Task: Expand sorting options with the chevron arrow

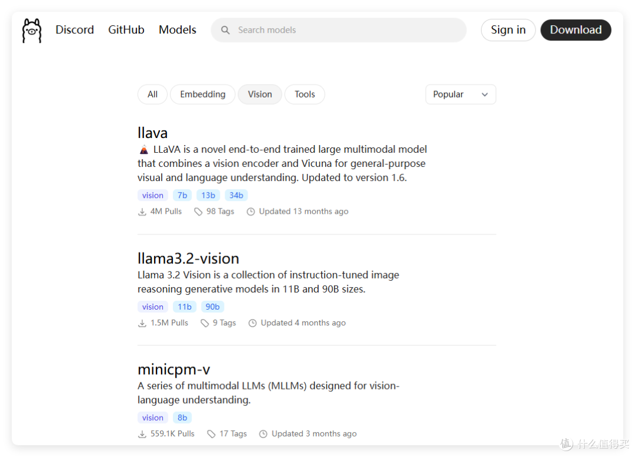Action: pos(484,95)
